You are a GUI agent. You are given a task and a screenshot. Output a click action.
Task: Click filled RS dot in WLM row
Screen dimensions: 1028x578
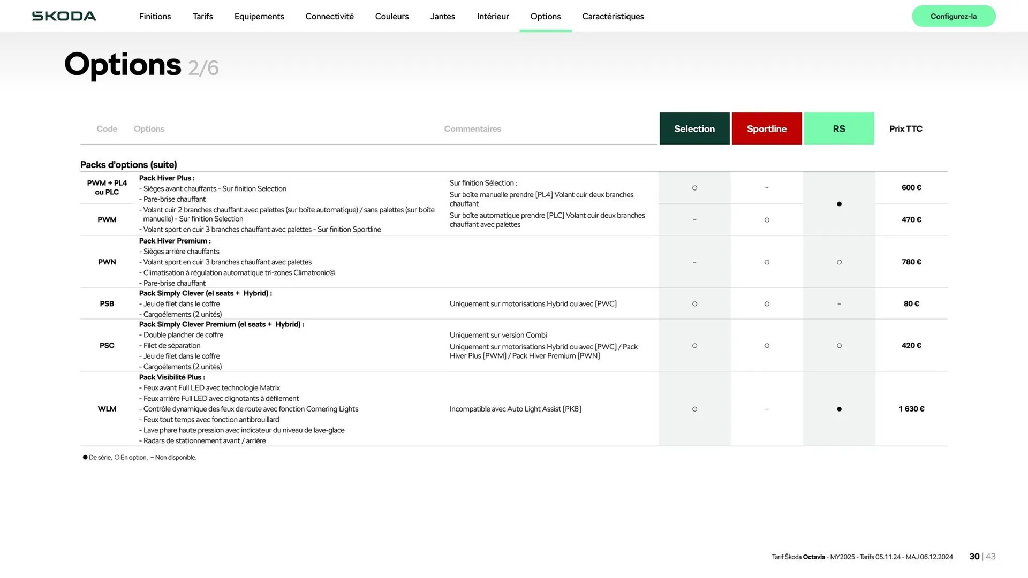[x=839, y=409]
